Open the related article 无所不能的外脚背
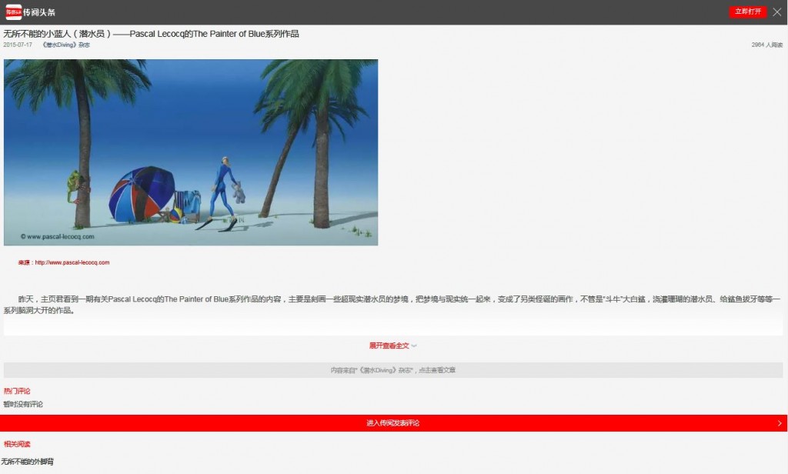 (28, 462)
